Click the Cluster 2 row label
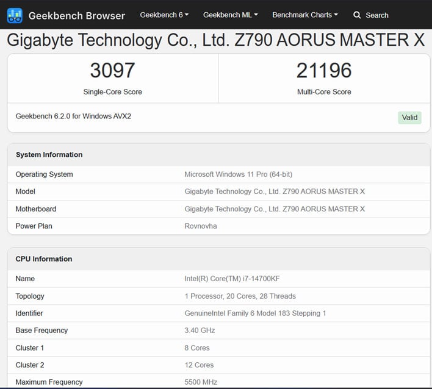This screenshot has width=432, height=389. click(30, 365)
